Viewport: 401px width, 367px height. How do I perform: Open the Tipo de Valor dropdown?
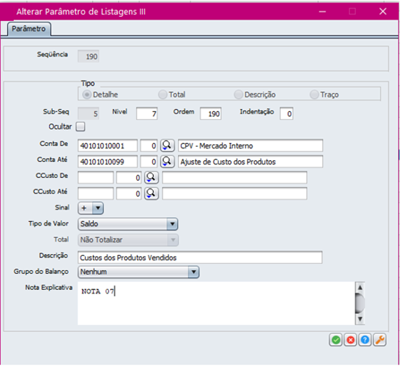171,224
